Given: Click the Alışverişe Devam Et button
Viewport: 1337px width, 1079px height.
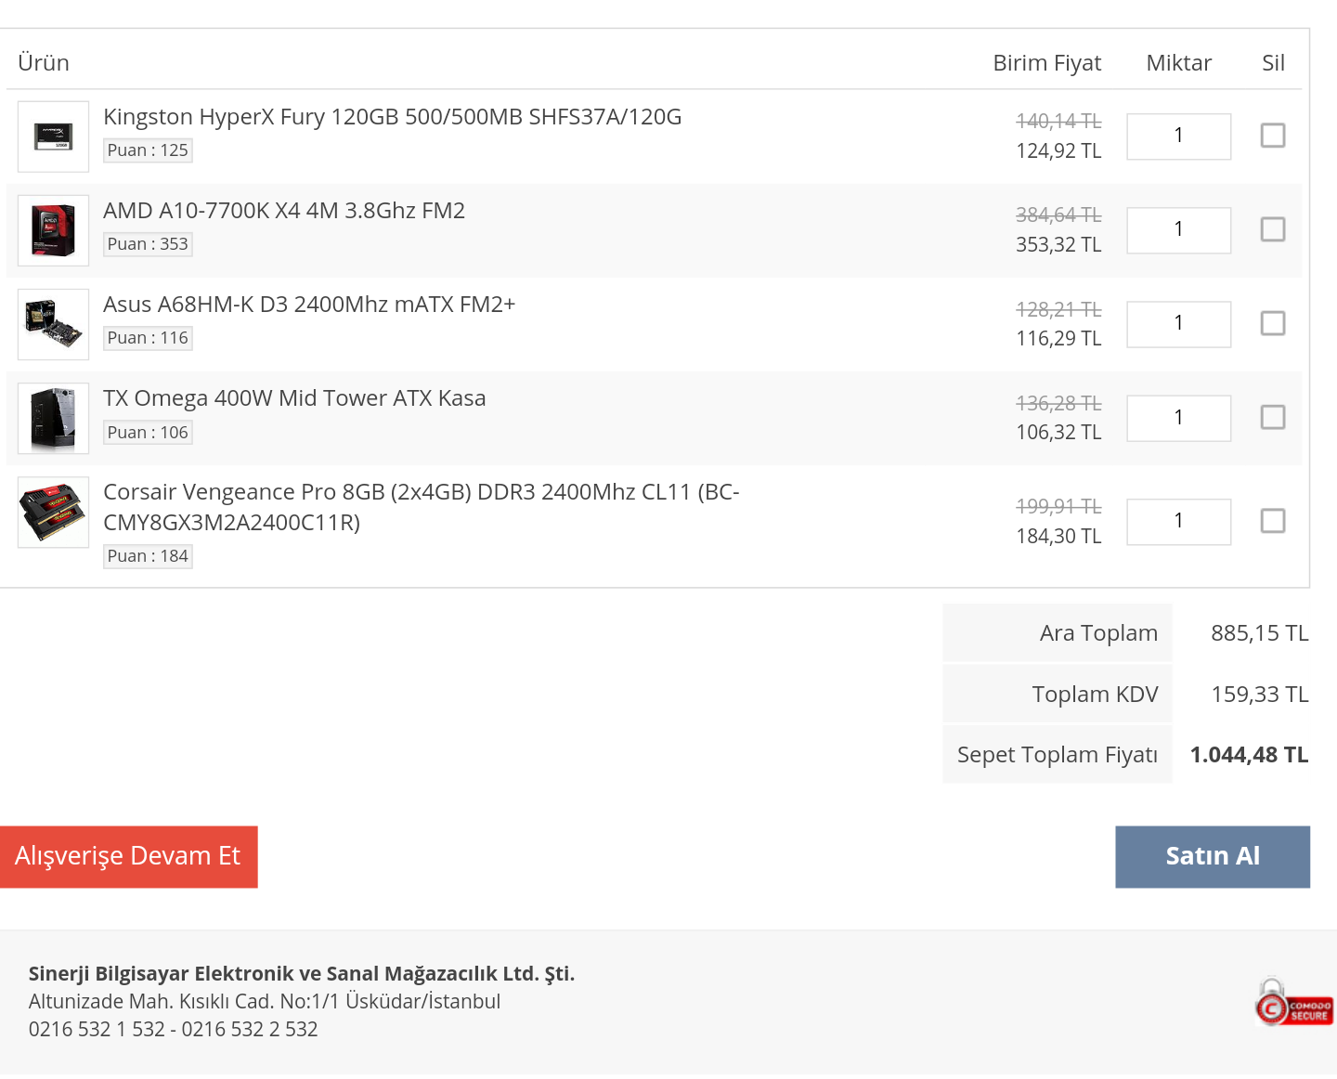Looking at the screenshot, I should (x=128, y=856).
